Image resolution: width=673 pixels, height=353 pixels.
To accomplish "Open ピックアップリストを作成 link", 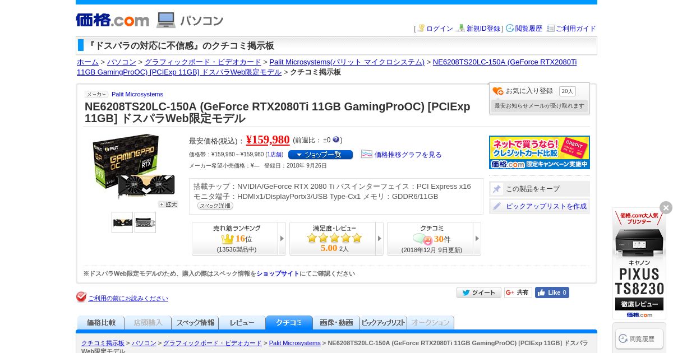I will tap(546, 206).
